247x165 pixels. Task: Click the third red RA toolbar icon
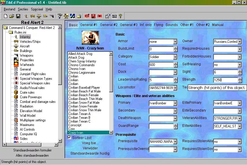point(100,16)
